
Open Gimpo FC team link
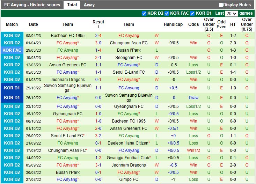[129, 179]
